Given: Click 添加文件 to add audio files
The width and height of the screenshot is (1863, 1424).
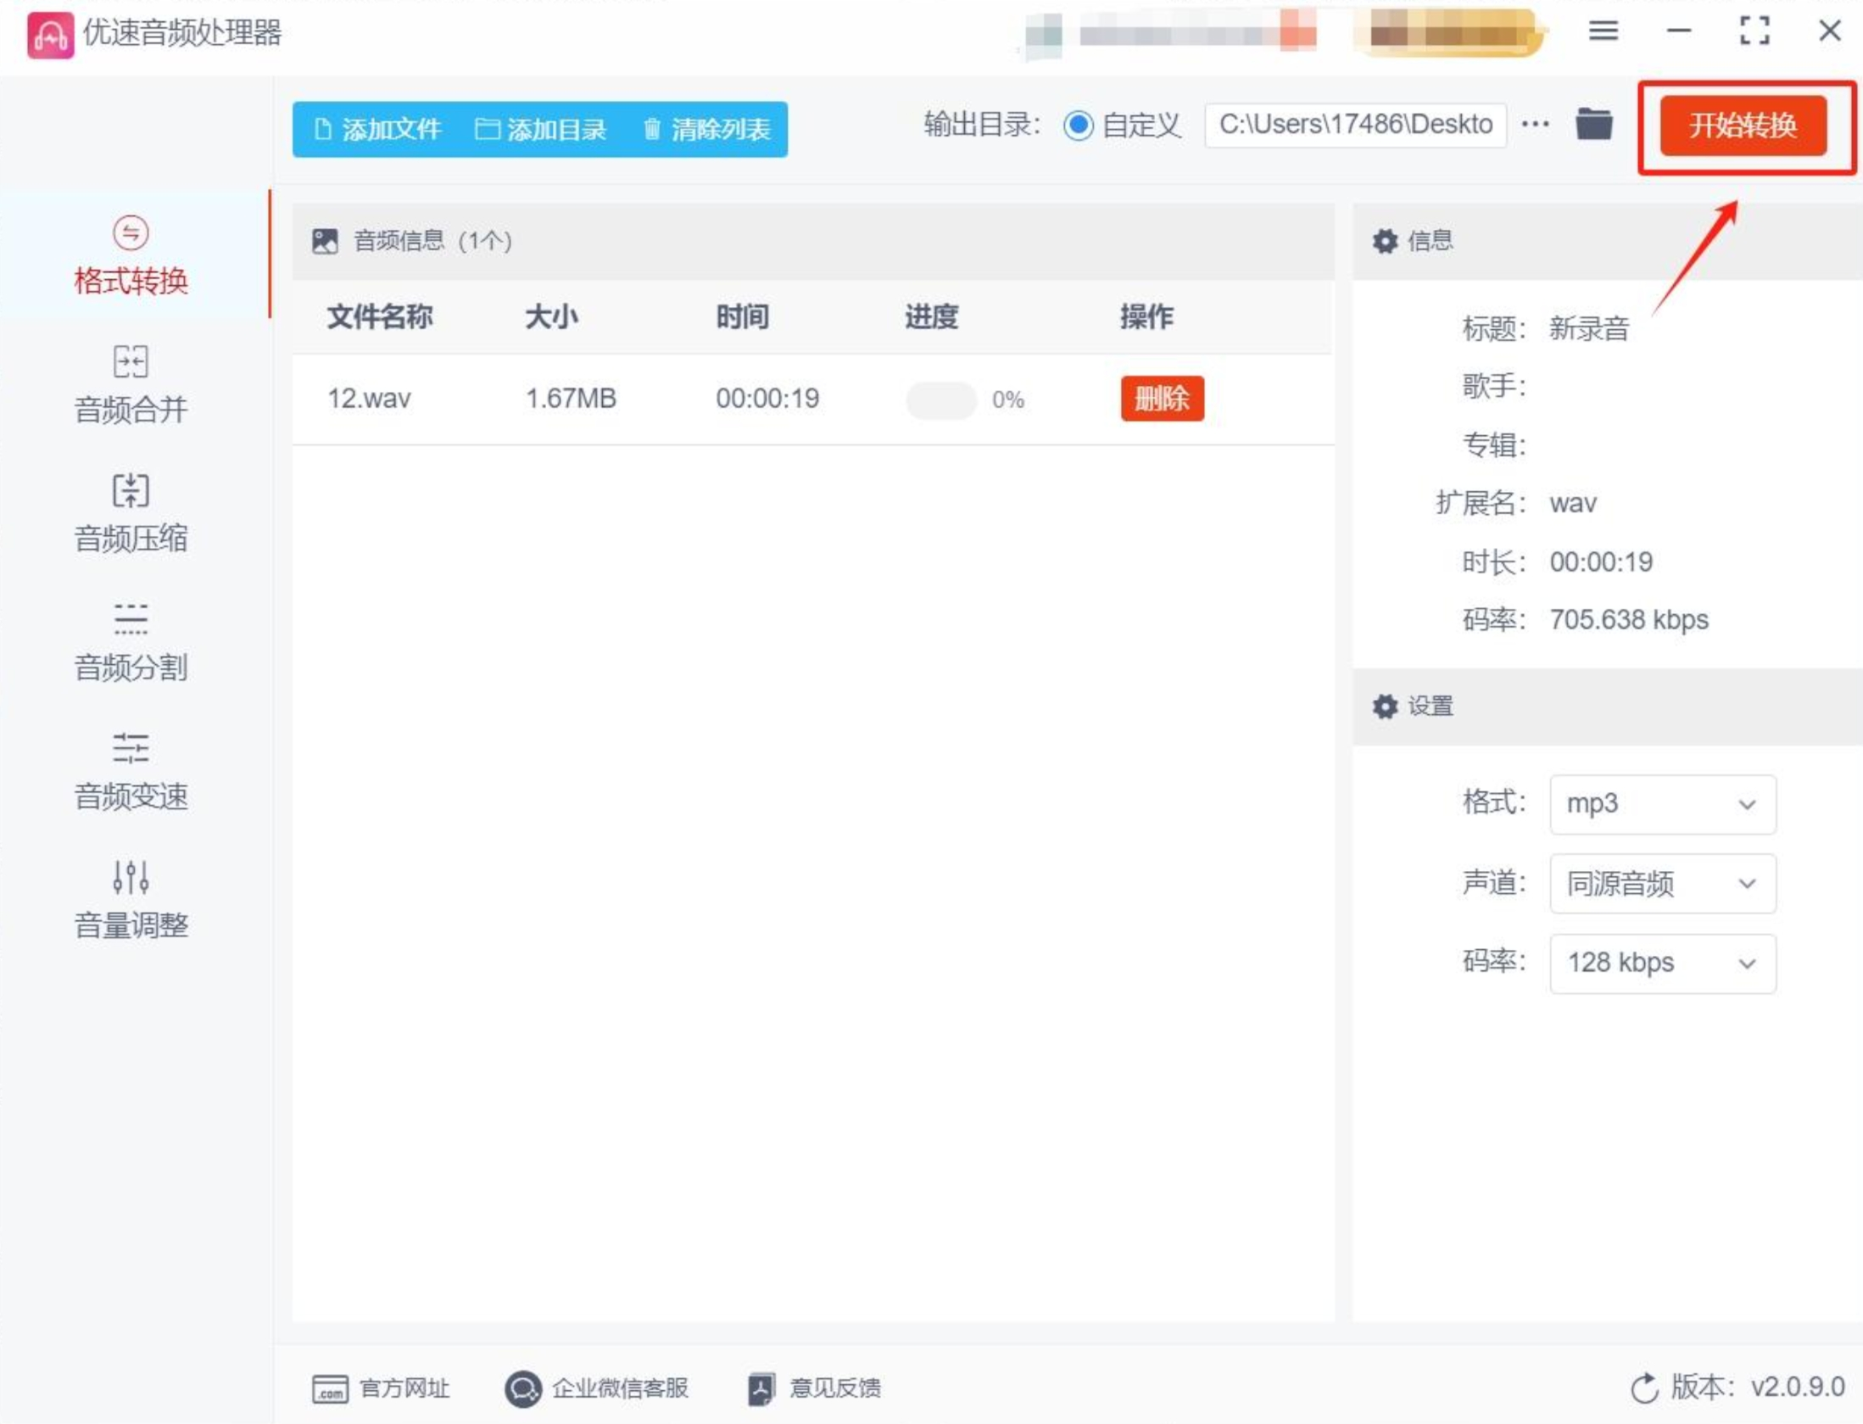Looking at the screenshot, I should point(378,129).
